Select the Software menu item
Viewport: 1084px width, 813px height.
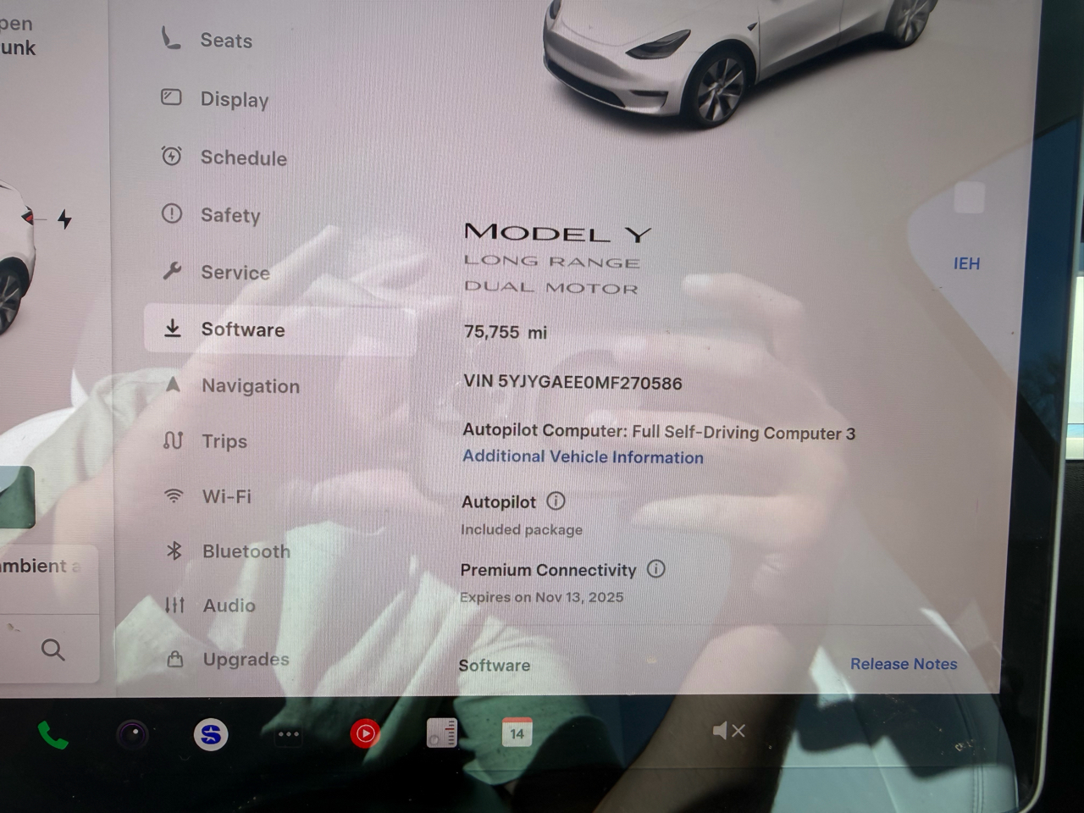pyautogui.click(x=242, y=329)
